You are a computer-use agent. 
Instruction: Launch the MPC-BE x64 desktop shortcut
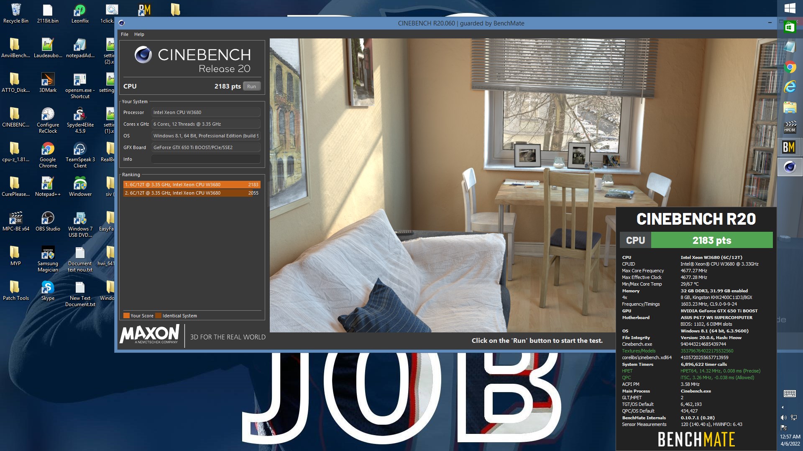tap(15, 221)
